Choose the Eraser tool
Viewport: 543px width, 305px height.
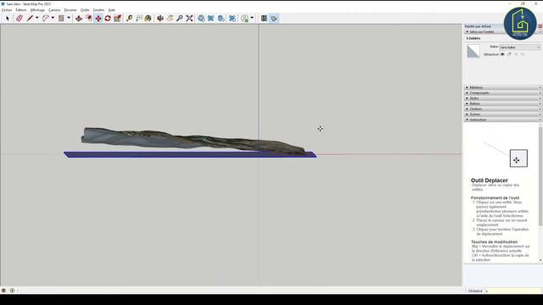point(19,19)
